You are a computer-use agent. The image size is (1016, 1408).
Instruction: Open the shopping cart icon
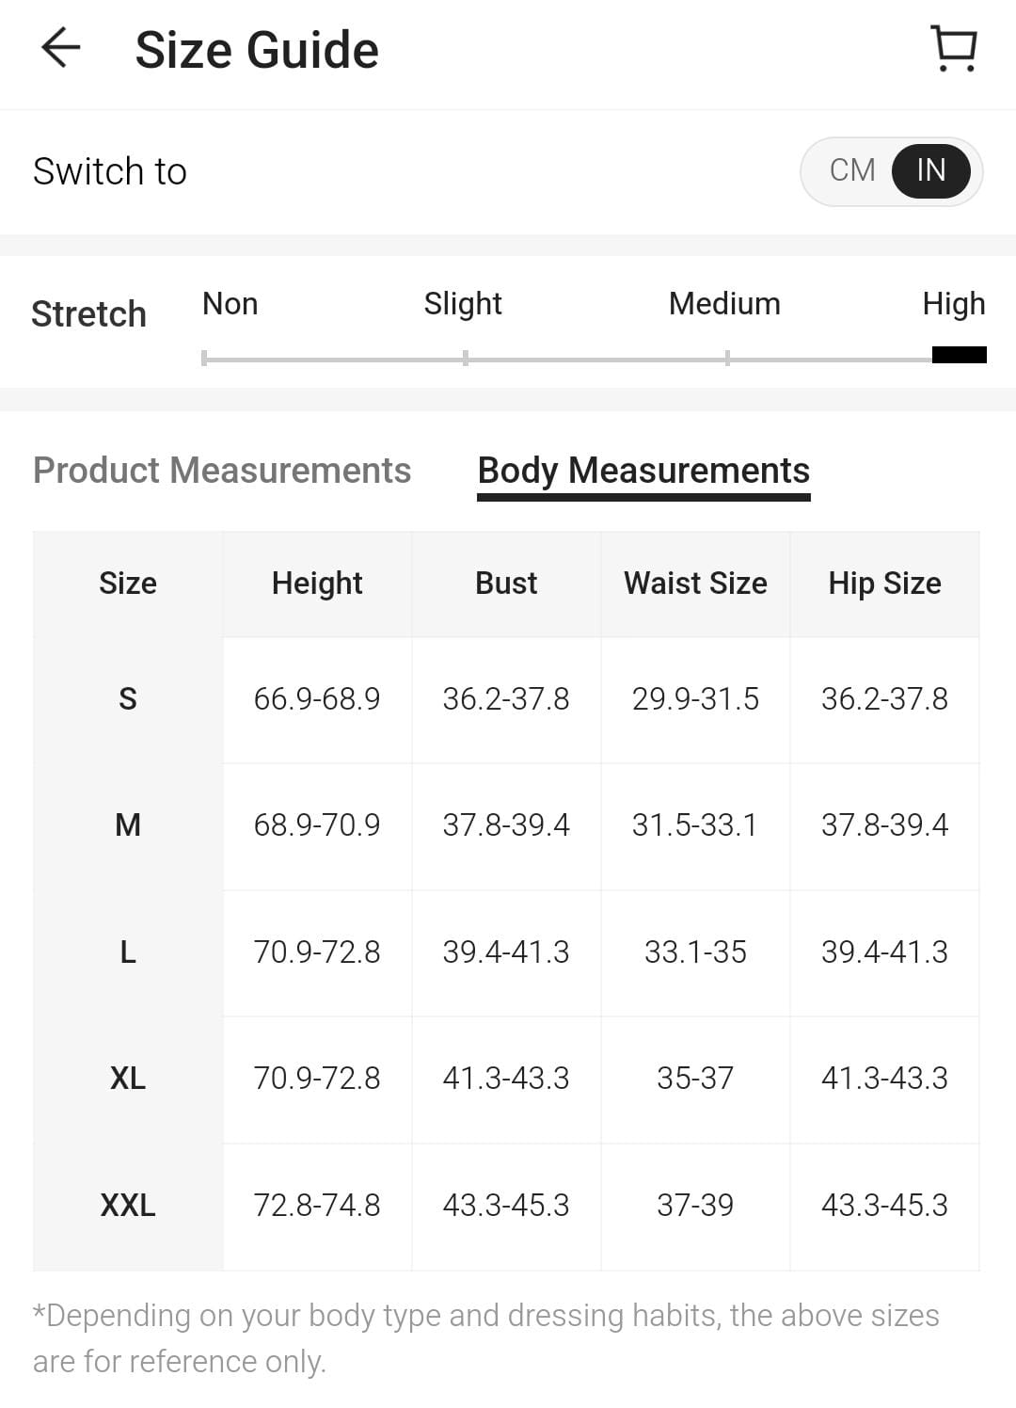click(x=954, y=49)
